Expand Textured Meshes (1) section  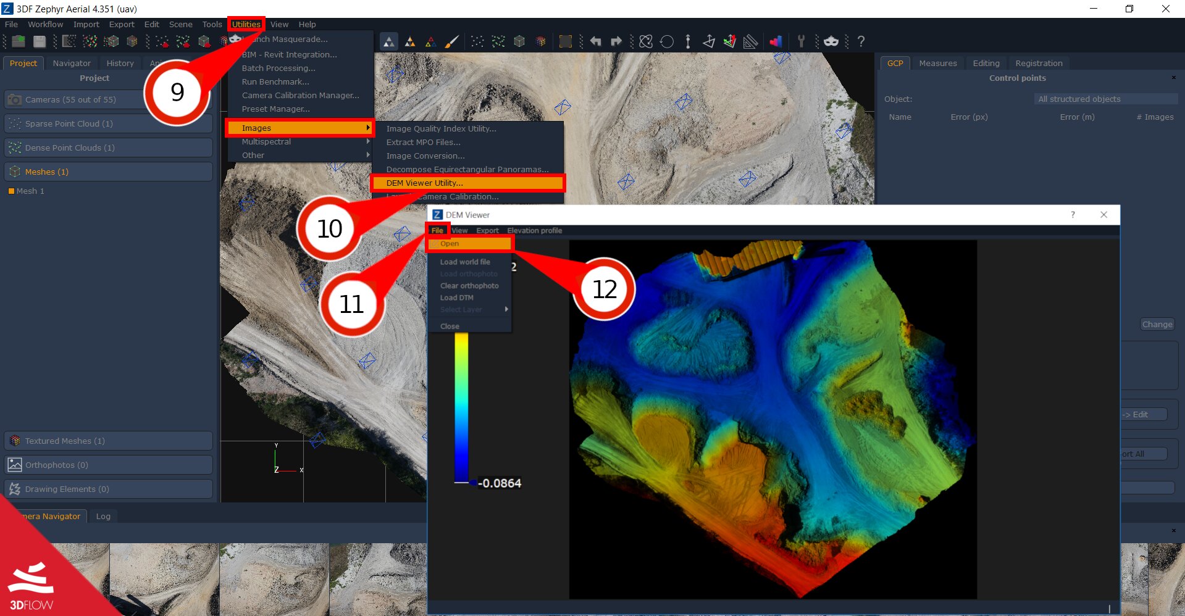pos(109,441)
